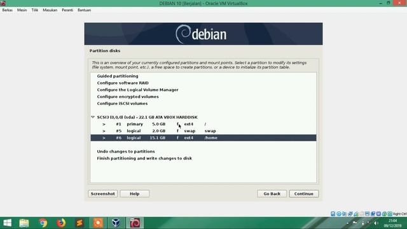
Task: Click the audio status icon in VirtualBox
Action: click(x=344, y=214)
